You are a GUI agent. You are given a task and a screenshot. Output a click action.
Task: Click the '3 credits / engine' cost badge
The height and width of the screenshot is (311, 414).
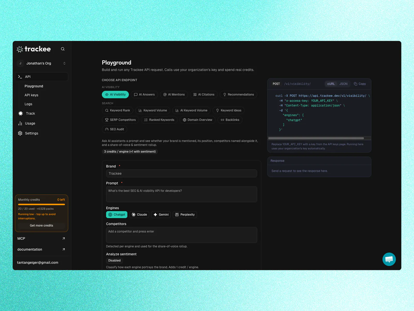pos(130,152)
